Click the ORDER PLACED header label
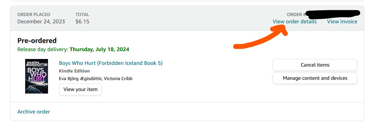This screenshot has width=372, height=125. pyautogui.click(x=34, y=15)
